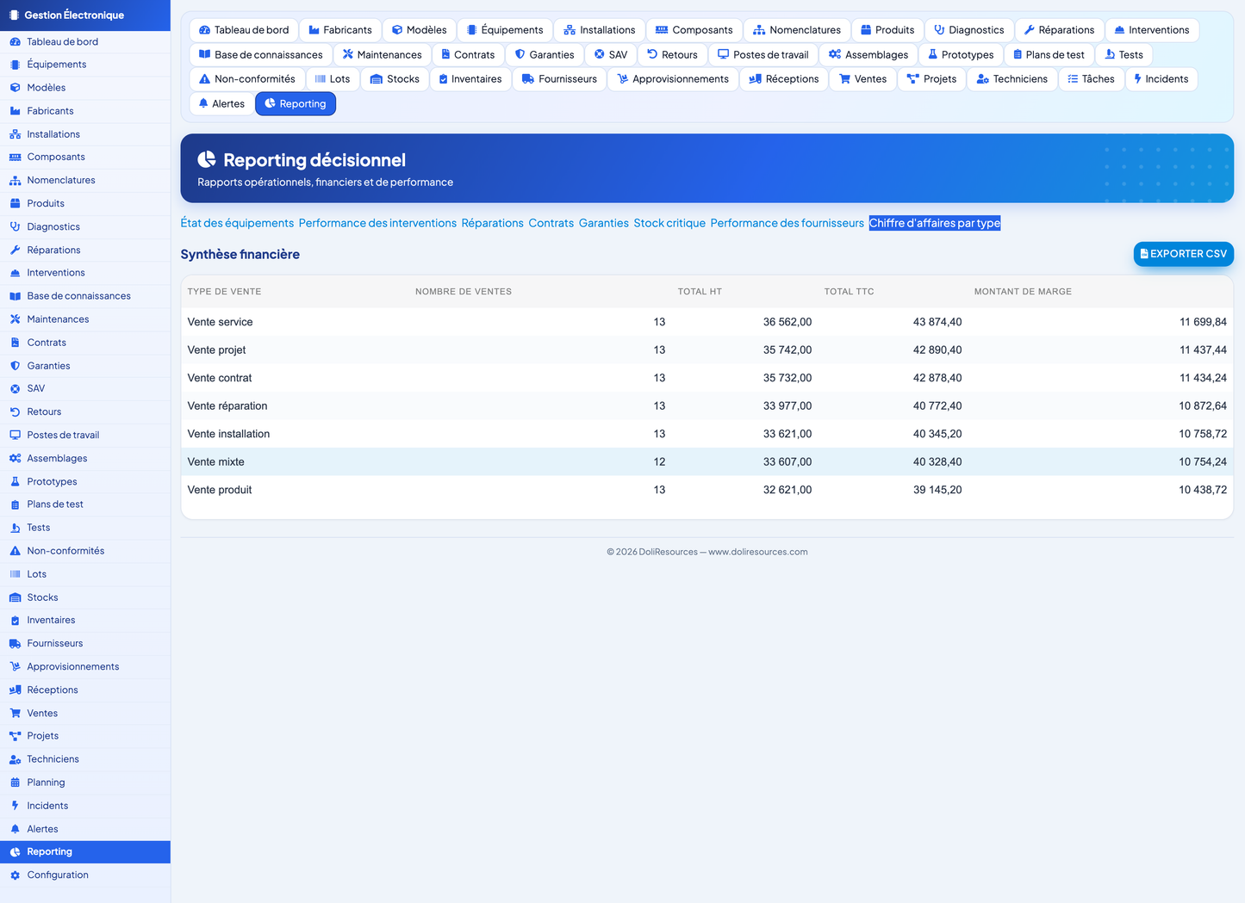Click the Prototypes flask icon in top navigation
The image size is (1245, 903).
point(932,54)
